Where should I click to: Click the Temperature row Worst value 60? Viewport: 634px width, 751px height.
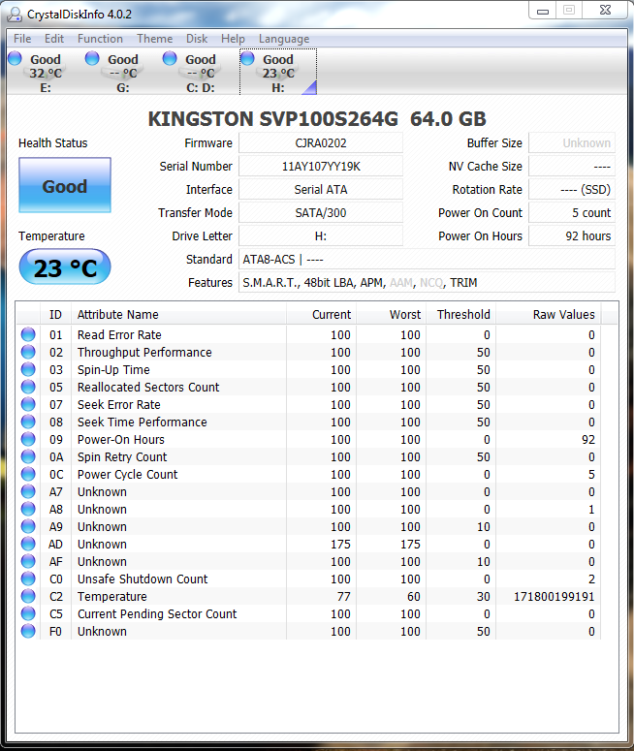pyautogui.click(x=414, y=596)
